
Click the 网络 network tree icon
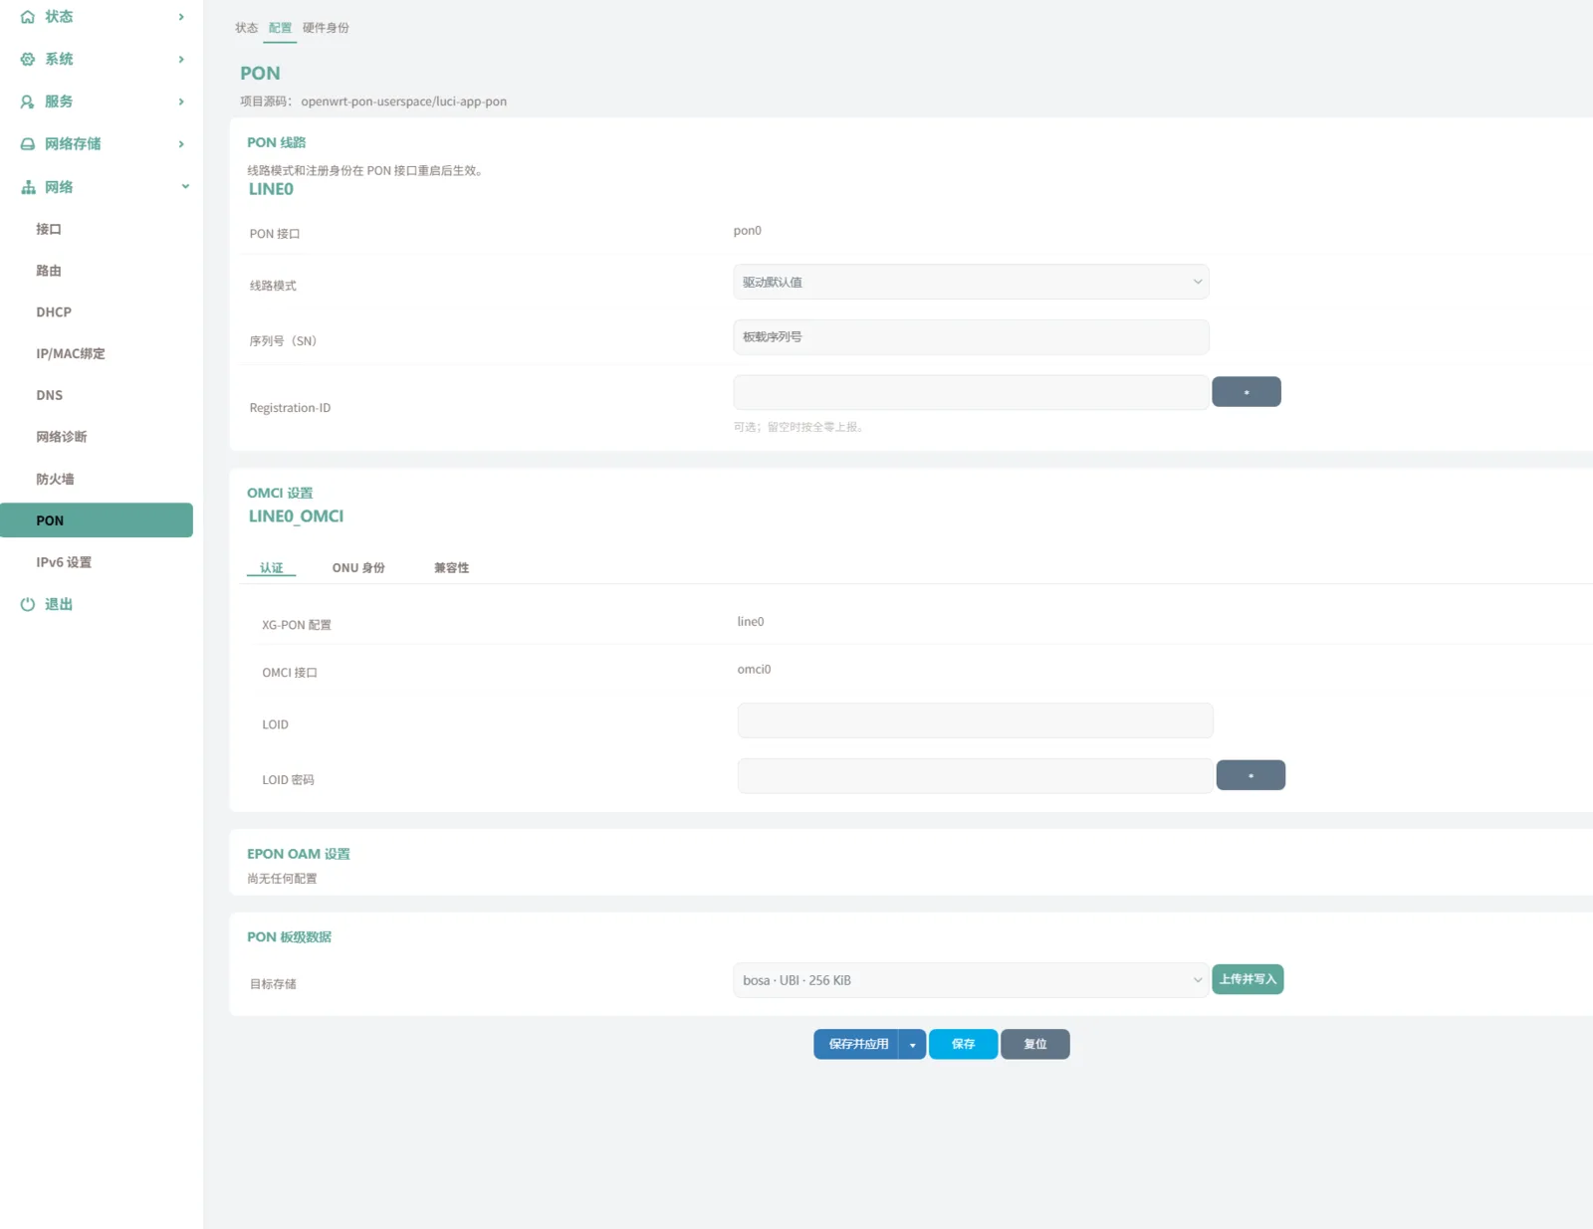point(28,187)
